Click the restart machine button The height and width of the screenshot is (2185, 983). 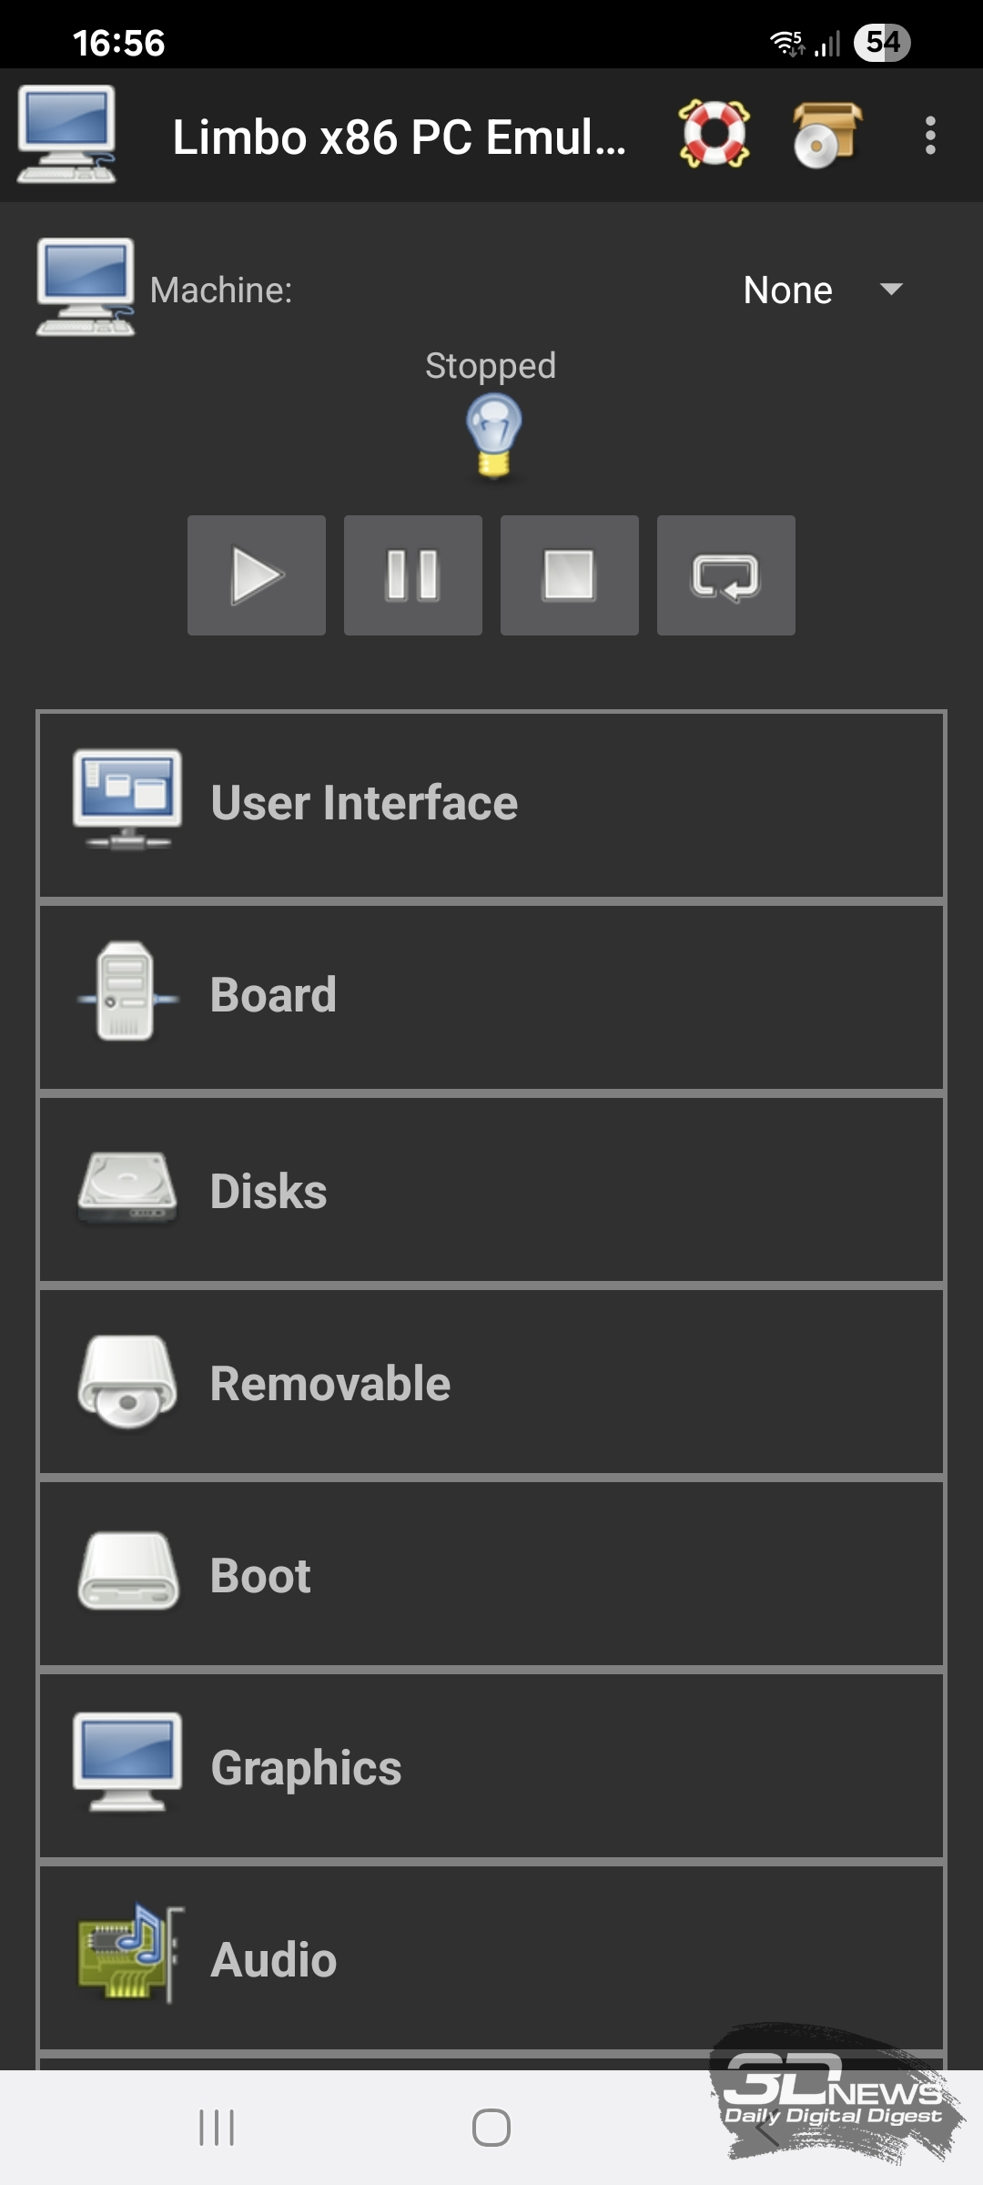pyautogui.click(x=725, y=575)
